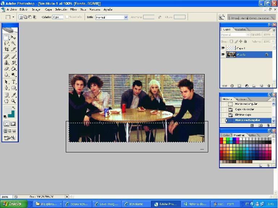Toggle visibility of Fondo layer
This screenshot has height=208, width=278.
pyautogui.click(x=223, y=55)
